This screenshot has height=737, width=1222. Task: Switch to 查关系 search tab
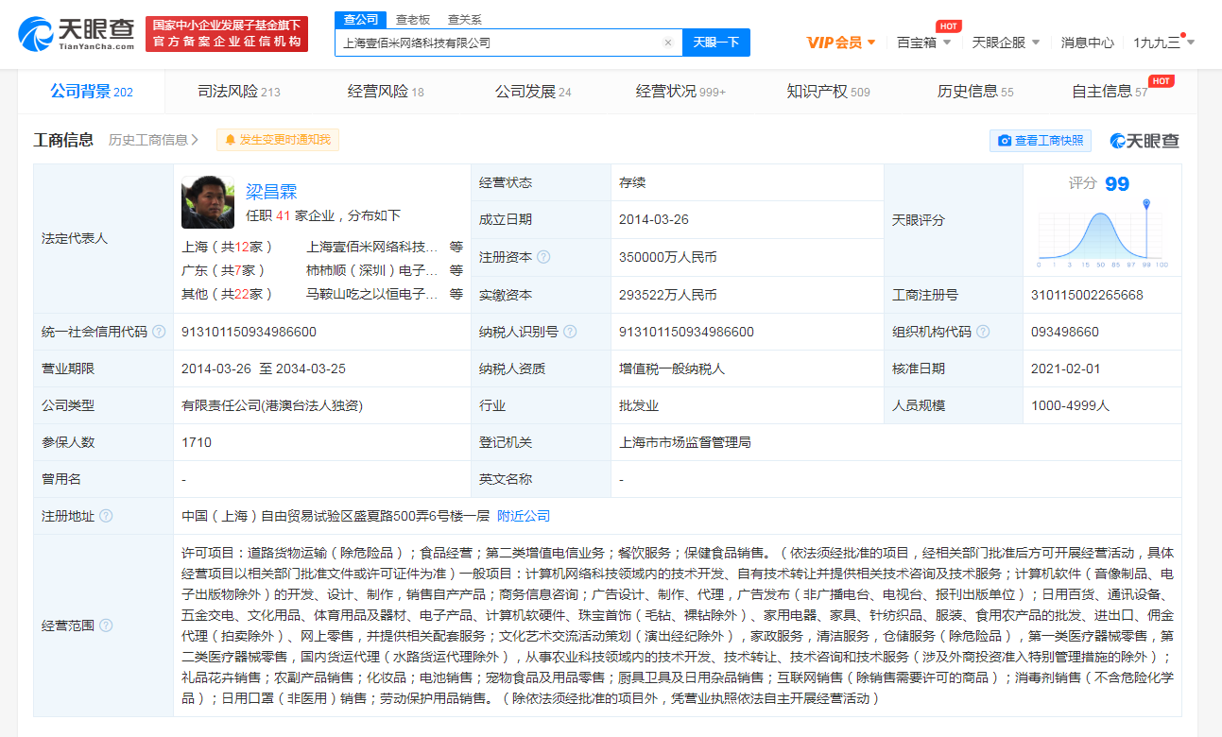point(464,19)
